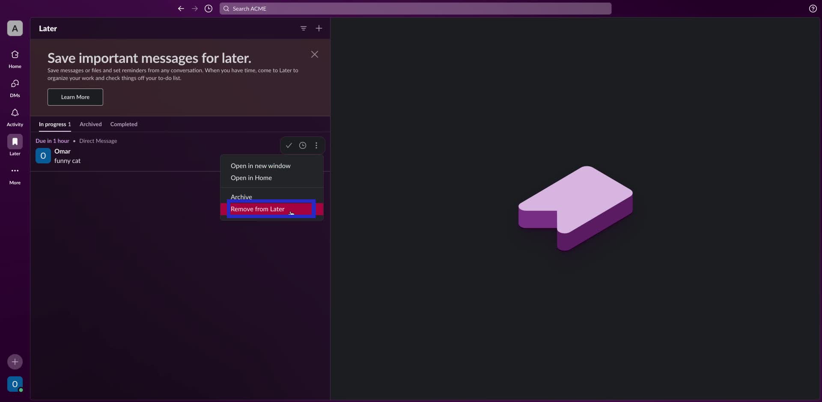Mark the Omar message as complete

pyautogui.click(x=289, y=145)
